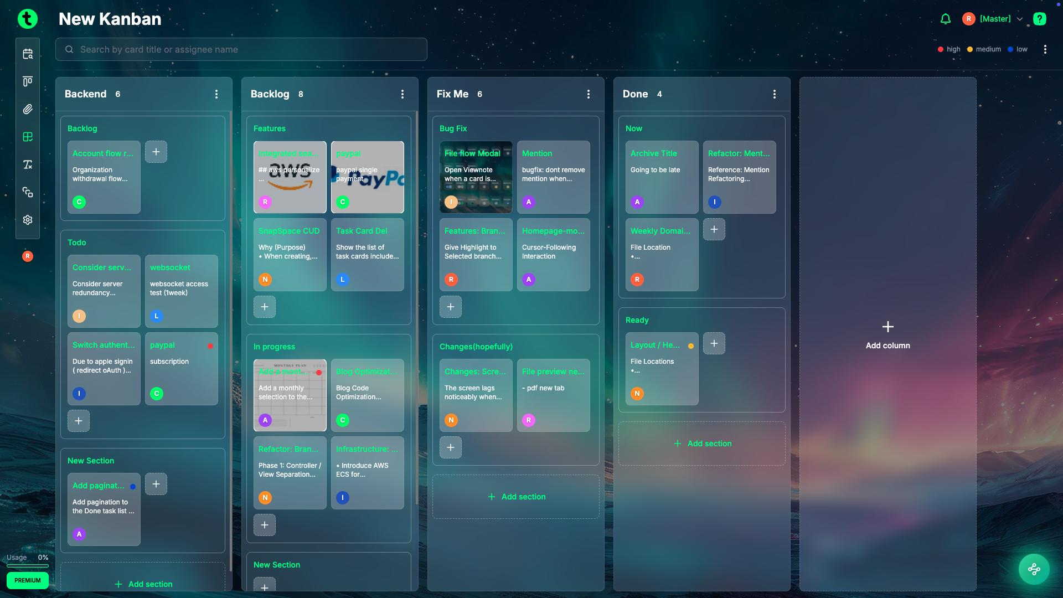Click the text format sidebar icon

coord(28,164)
